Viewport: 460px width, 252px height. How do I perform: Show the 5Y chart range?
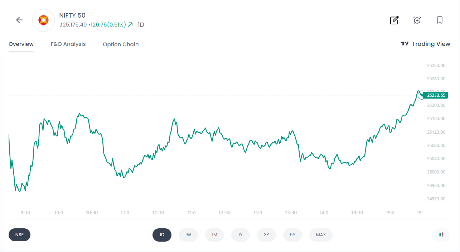point(292,235)
